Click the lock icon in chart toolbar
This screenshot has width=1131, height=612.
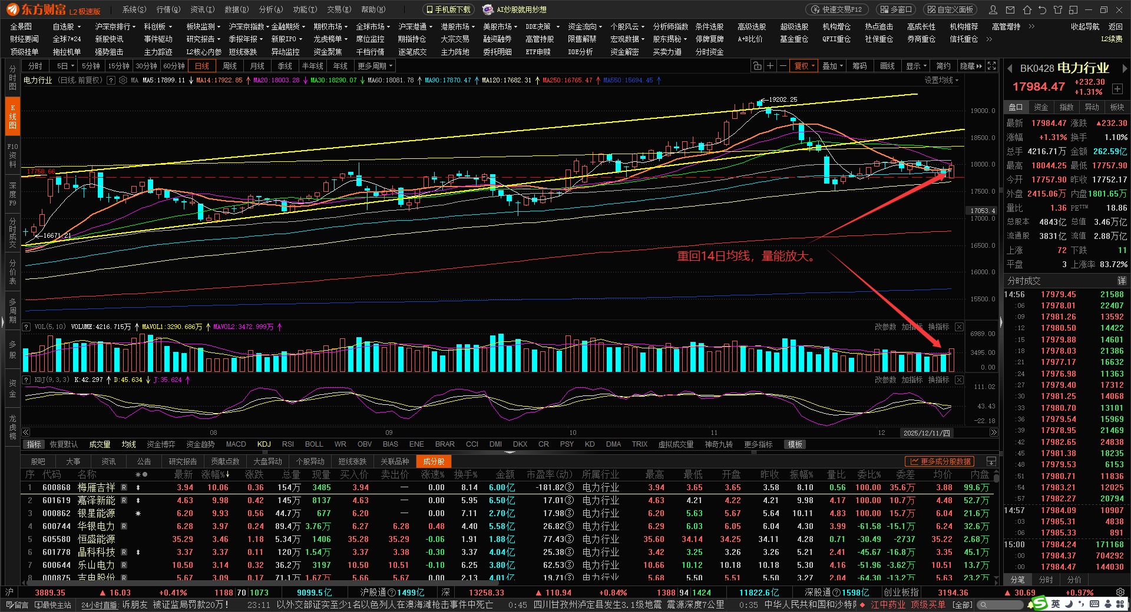coord(757,66)
